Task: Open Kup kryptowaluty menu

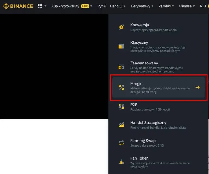Action: (x=65, y=6)
